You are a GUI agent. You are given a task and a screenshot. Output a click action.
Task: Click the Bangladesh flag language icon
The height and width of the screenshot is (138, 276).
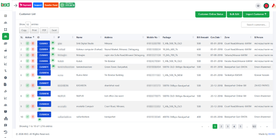click(x=266, y=6)
